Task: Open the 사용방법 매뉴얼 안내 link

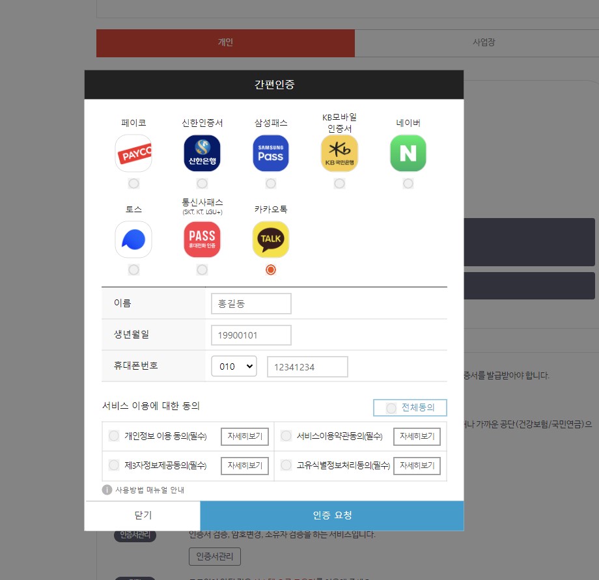Action: (x=150, y=490)
